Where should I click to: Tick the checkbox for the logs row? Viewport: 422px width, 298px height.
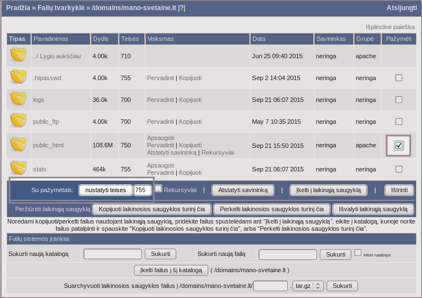tap(399, 100)
